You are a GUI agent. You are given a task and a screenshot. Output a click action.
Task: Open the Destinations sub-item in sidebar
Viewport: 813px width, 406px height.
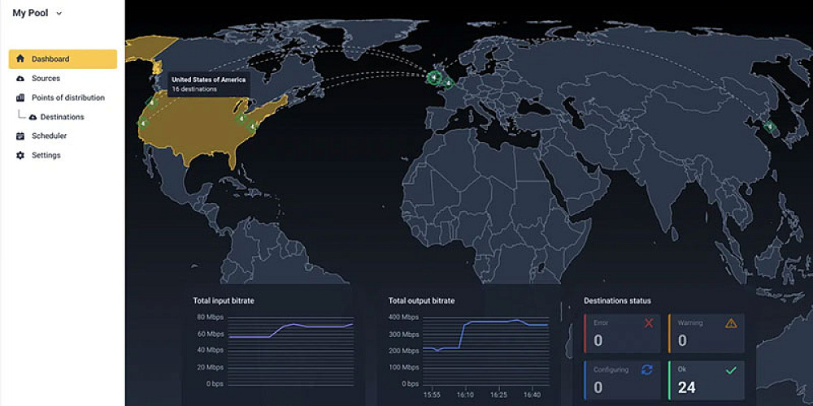point(62,117)
